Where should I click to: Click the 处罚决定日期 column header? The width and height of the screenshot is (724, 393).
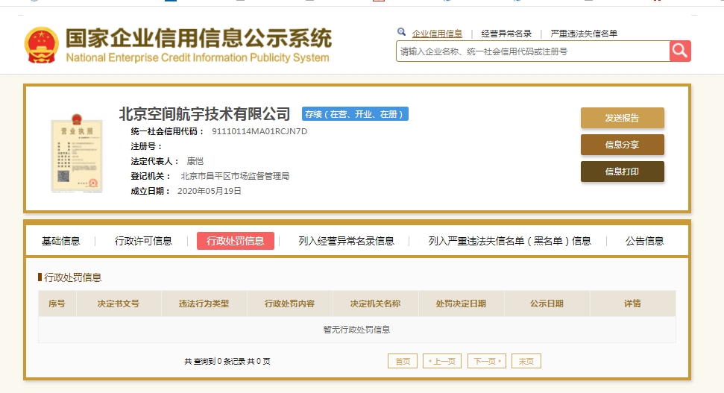coord(461,304)
